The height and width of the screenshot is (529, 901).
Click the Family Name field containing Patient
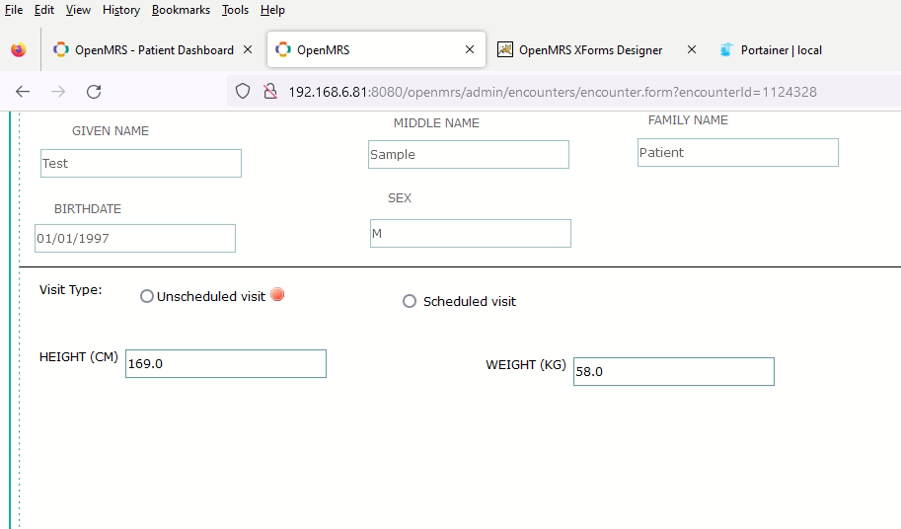tap(738, 152)
